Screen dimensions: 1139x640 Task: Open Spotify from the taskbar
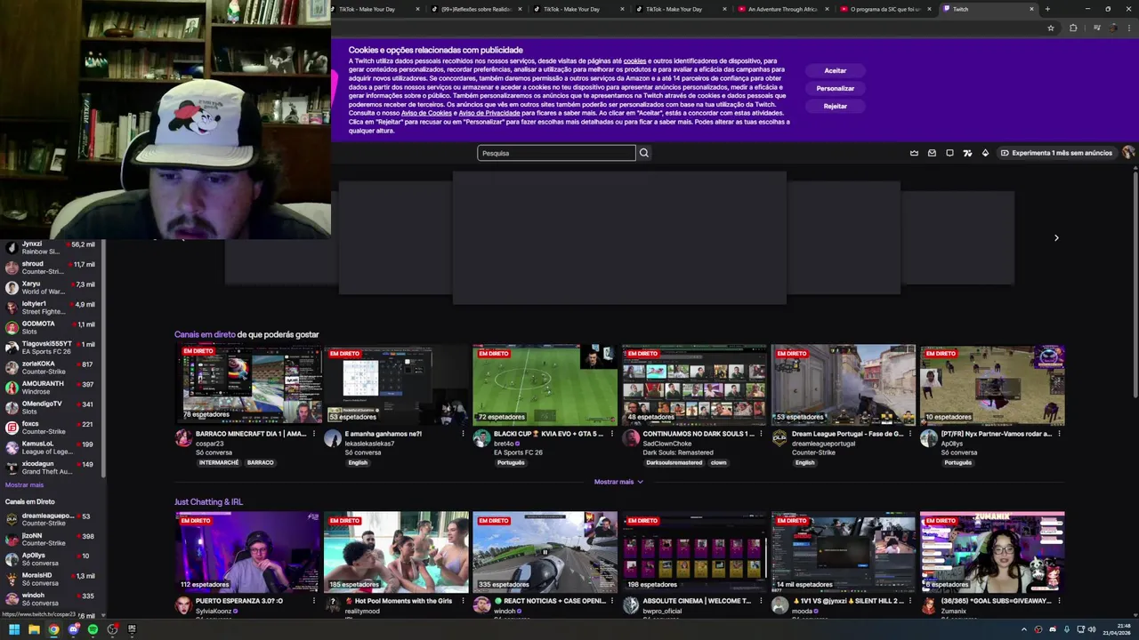point(93,629)
